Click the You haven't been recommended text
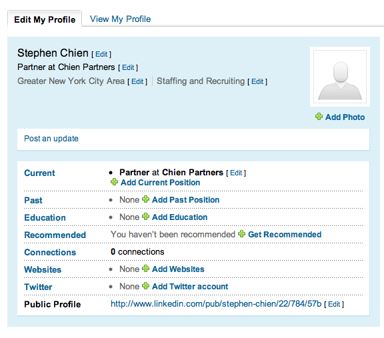 click(x=173, y=235)
